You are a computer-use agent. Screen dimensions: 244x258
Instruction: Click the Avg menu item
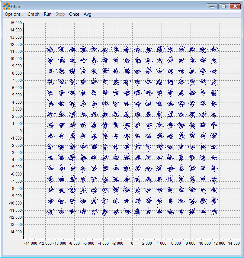tap(87, 14)
